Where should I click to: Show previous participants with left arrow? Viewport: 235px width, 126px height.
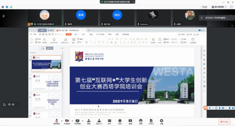pos(3,16)
